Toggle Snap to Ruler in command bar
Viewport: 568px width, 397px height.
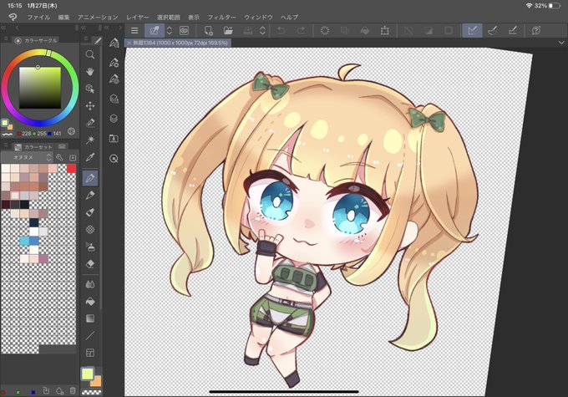pyautogui.click(x=472, y=30)
